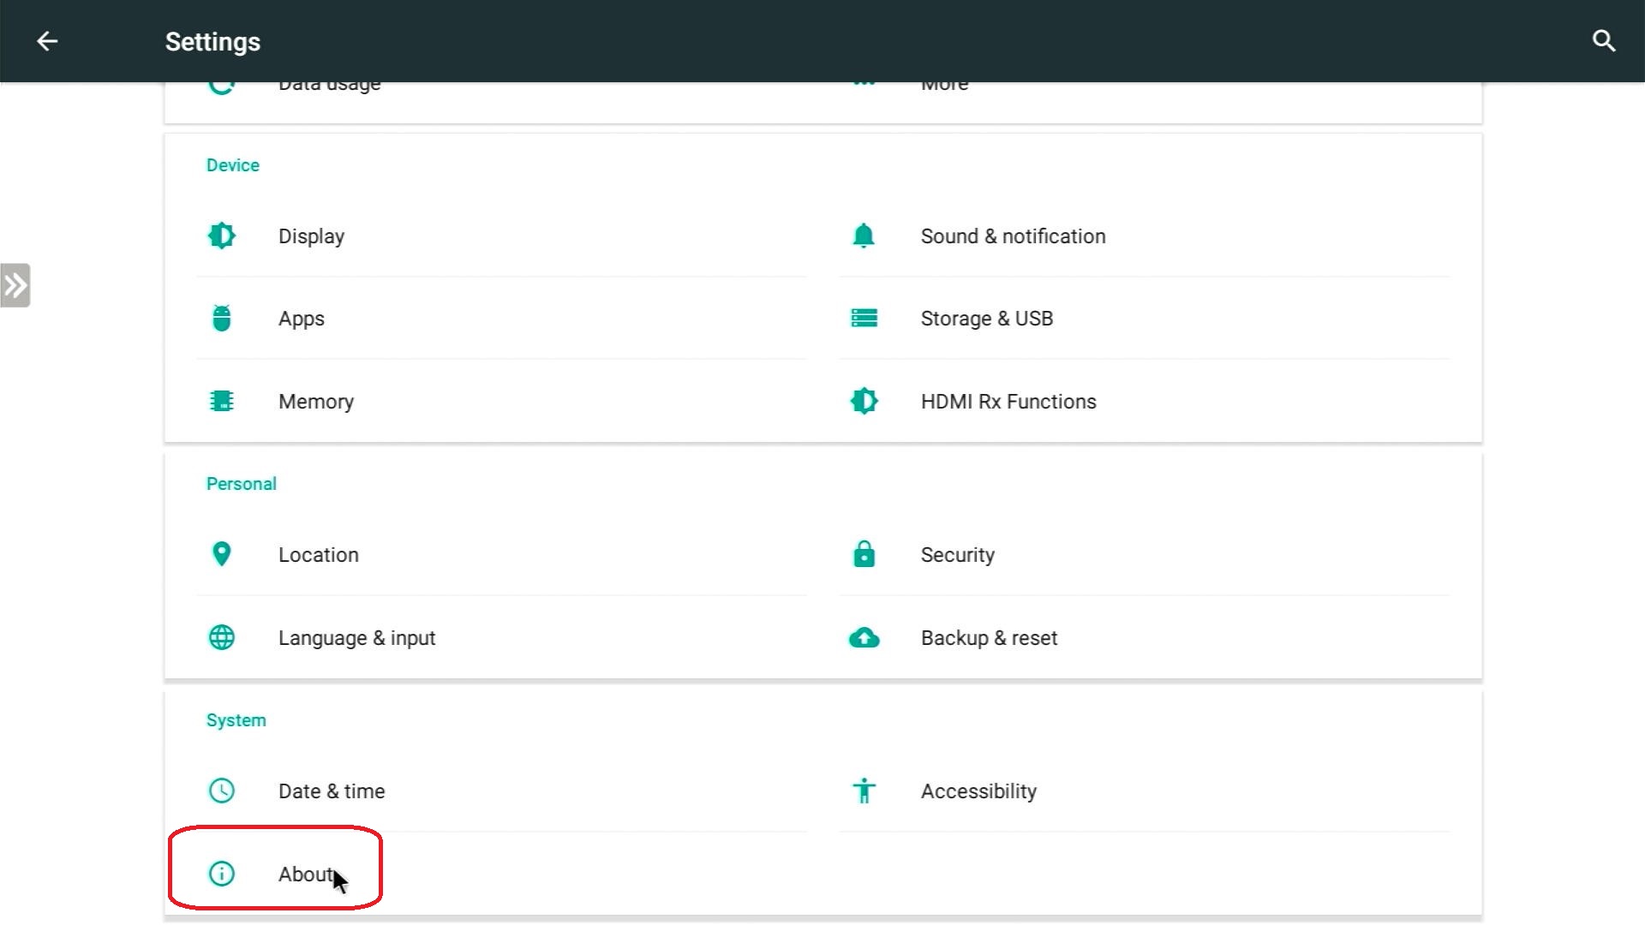Screen dimensions: 1645x925
Task: Click the Storage & USB icon
Action: 864,318
